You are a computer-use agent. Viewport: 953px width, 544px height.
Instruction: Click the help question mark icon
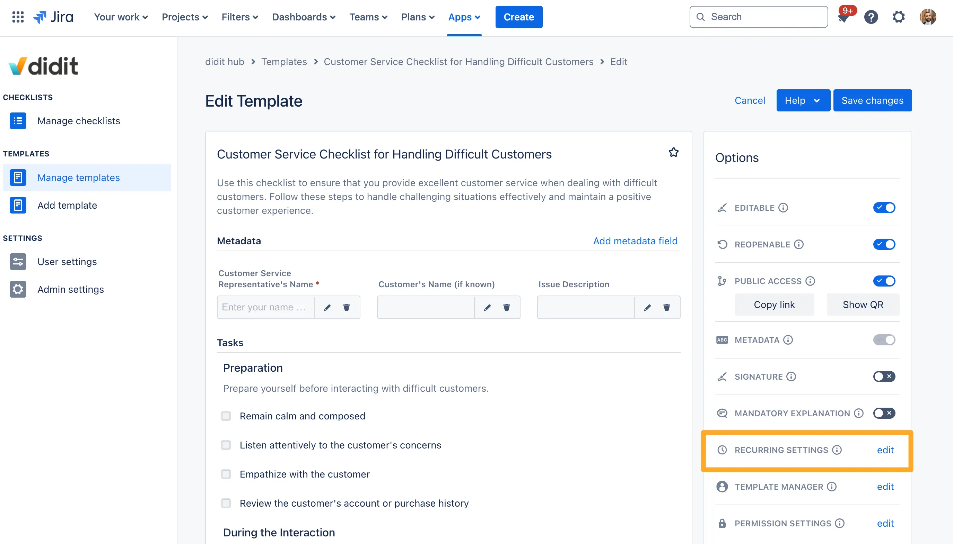point(871,17)
